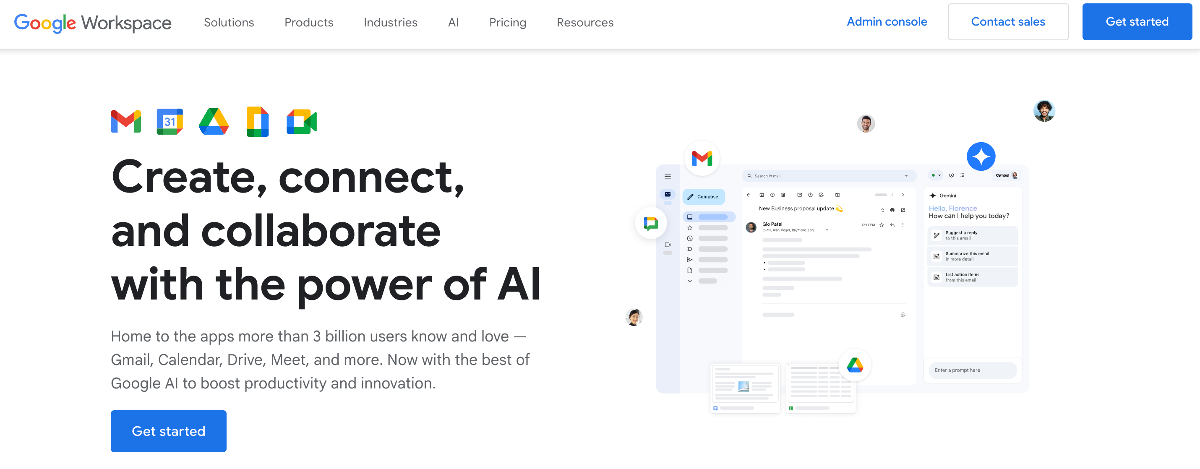The width and height of the screenshot is (1200, 469).
Task: Select the Mail envelope icon in mock sidebar
Action: (668, 194)
